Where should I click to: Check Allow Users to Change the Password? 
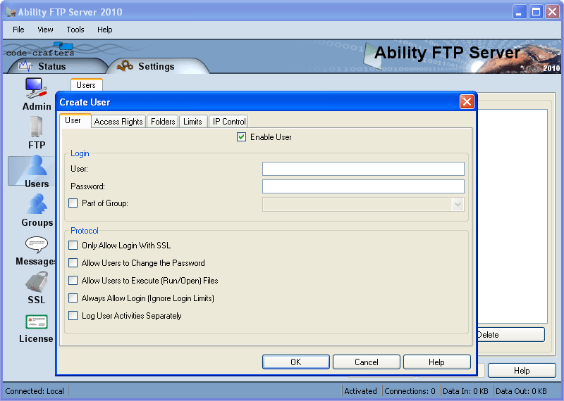(73, 263)
